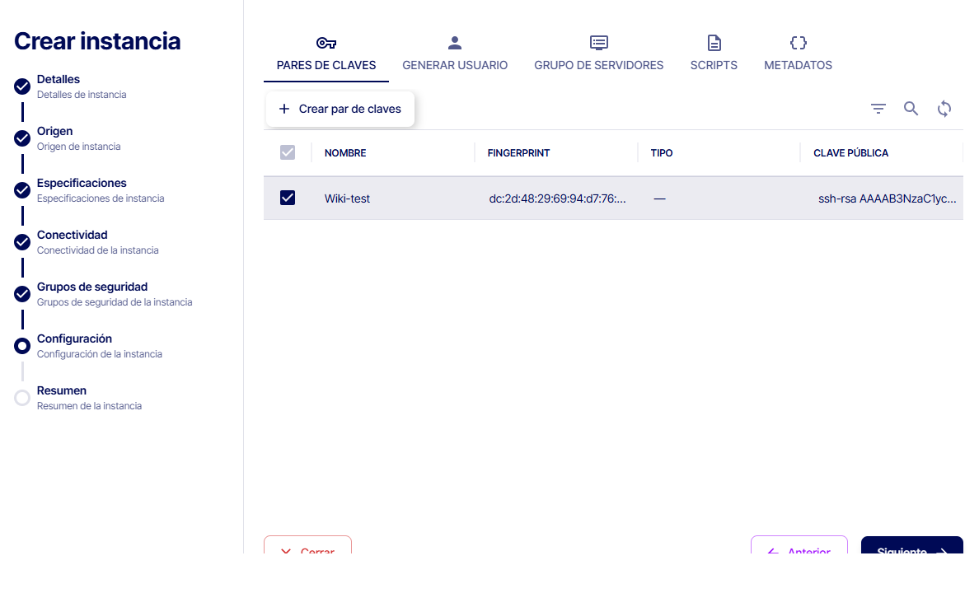This screenshot has width=979, height=593.
Task: Click the filter list icon
Action: [878, 109]
